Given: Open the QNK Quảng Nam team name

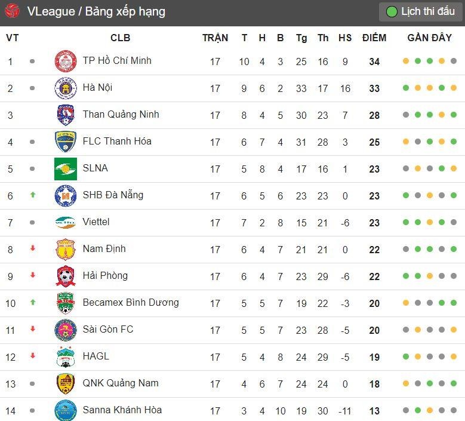Looking at the screenshot, I should 121,383.
